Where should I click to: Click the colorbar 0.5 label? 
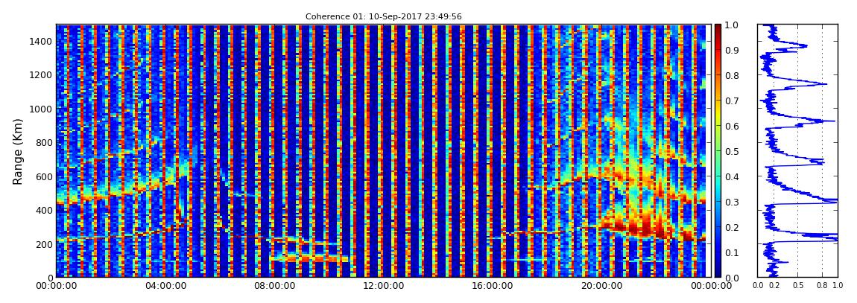[x=731, y=151]
